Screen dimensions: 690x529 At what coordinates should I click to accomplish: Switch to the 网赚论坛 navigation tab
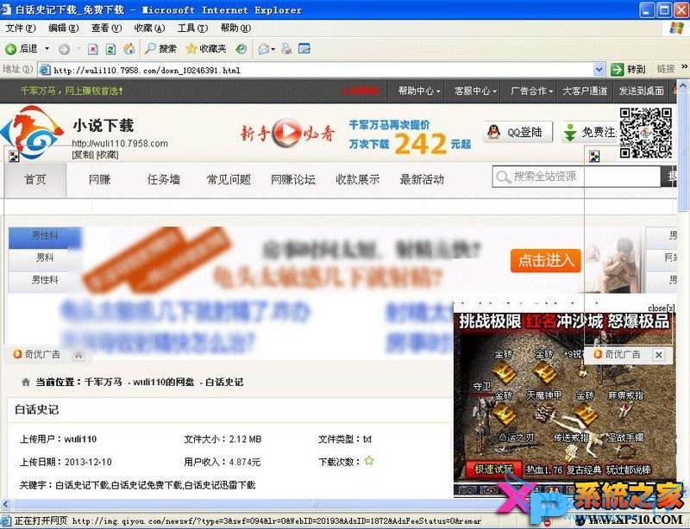tap(292, 179)
